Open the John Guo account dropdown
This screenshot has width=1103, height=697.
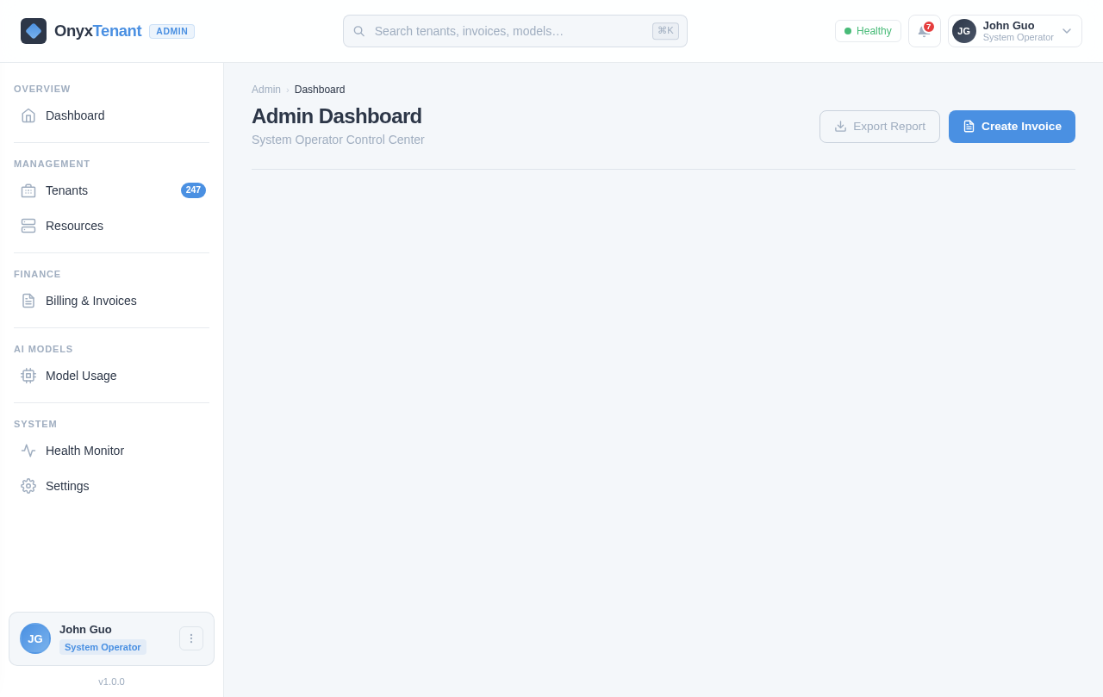pyautogui.click(x=1014, y=31)
